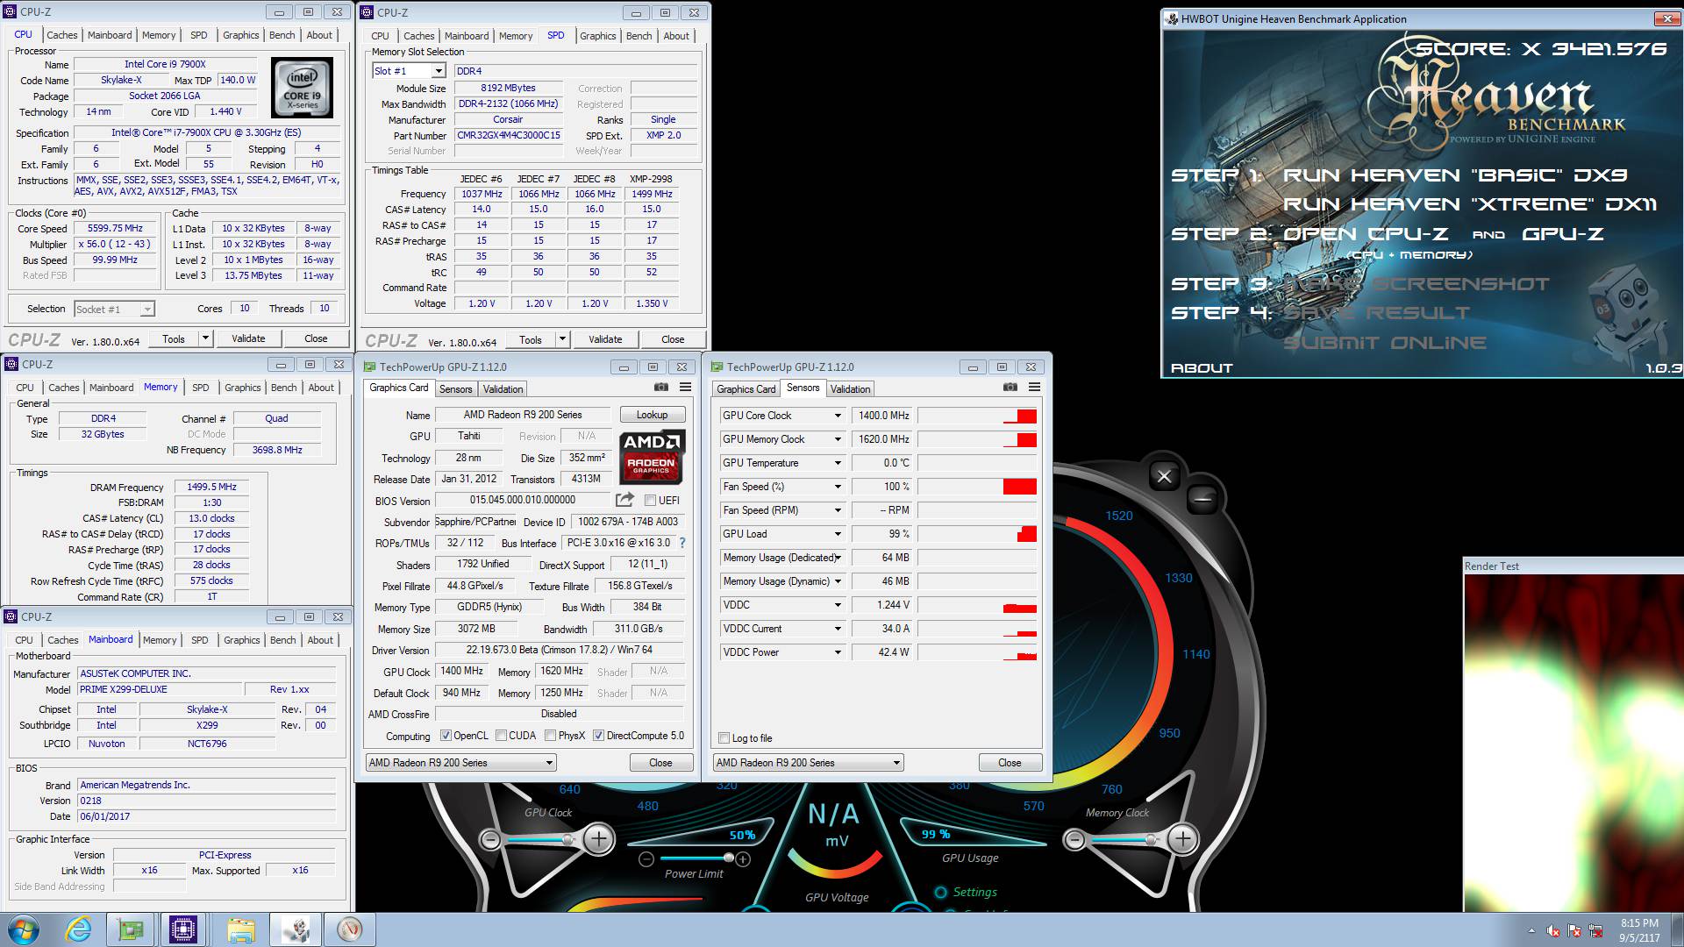The width and height of the screenshot is (1684, 947).
Task: Click the Power Limit plus icon
Action: tap(743, 859)
